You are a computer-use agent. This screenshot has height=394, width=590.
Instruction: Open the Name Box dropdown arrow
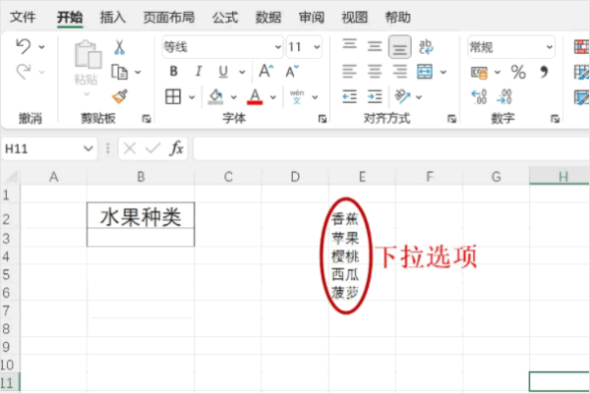click(x=88, y=149)
